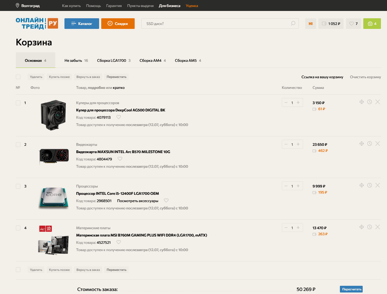Increase quantity of DeepCool cooler with plus
The image size is (387, 294).
coord(298,103)
